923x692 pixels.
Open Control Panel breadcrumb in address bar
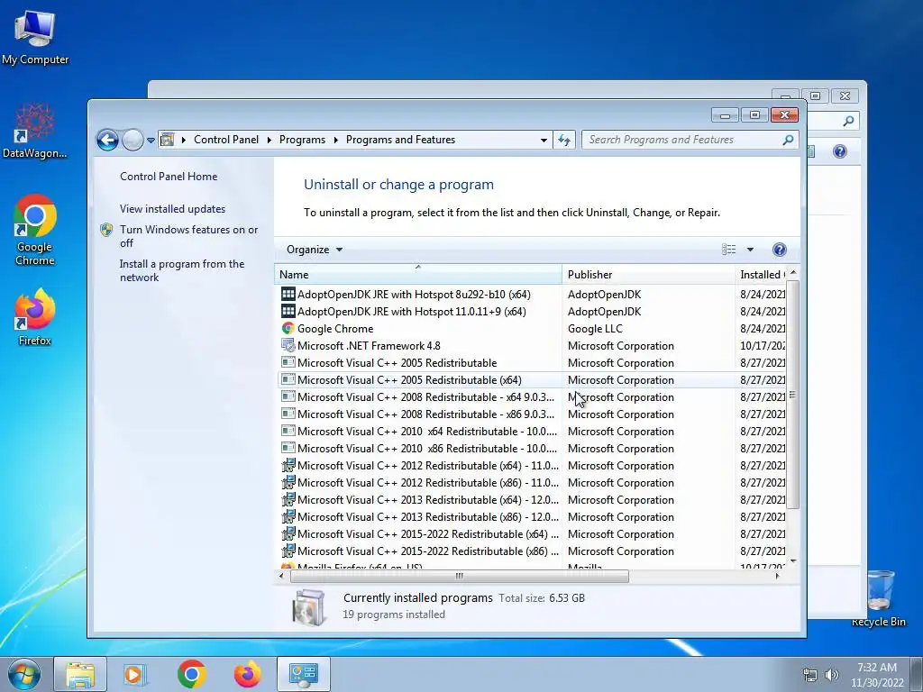226,140
